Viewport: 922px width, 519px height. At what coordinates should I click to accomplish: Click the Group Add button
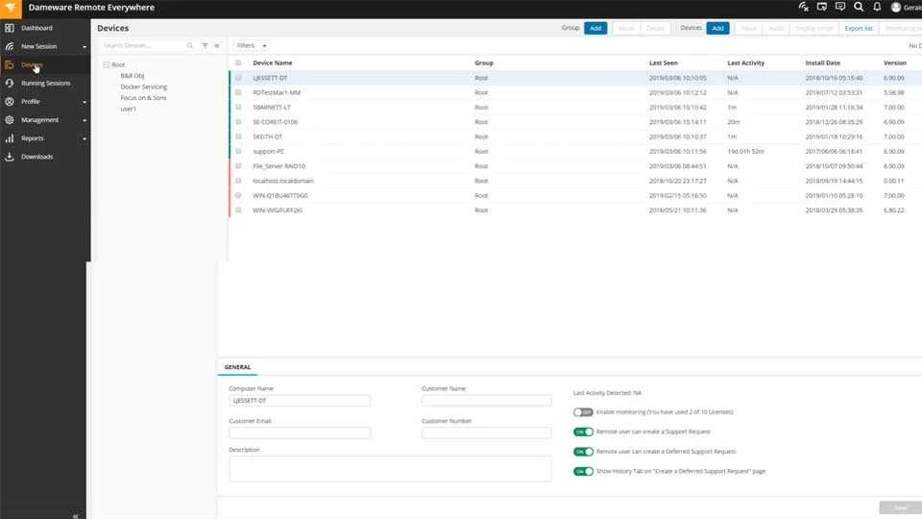[x=595, y=28]
